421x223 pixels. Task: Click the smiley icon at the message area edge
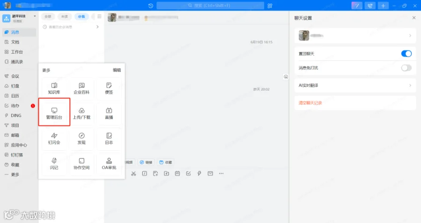tap(286, 77)
